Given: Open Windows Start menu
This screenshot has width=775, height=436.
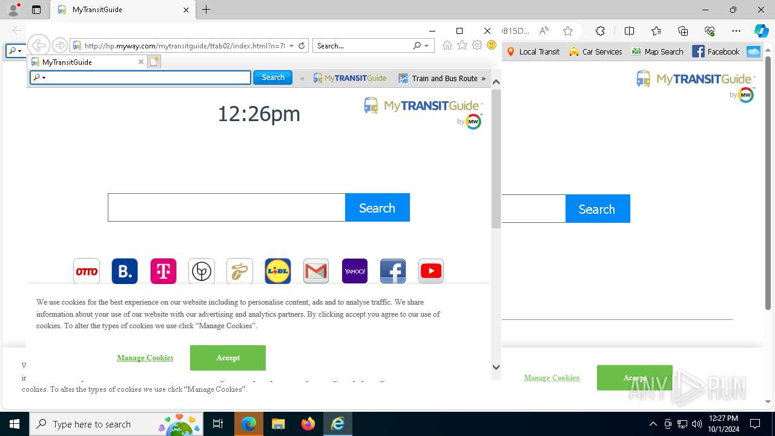Looking at the screenshot, I should point(14,424).
